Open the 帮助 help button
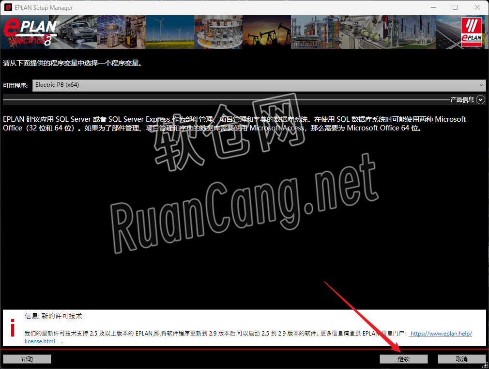 pyautogui.click(x=27, y=359)
